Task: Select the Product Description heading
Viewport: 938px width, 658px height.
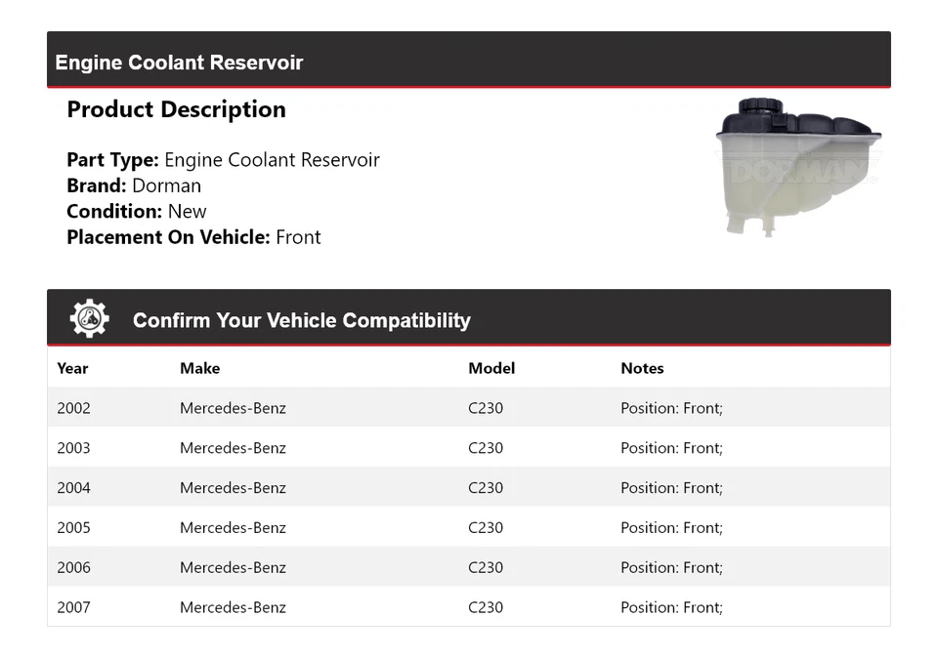Action: coord(176,109)
